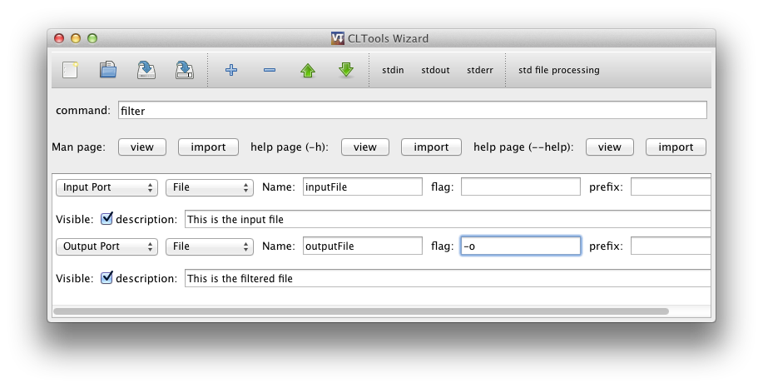Click the command input field containing filter
Viewport: 763px width, 388px height.
pos(412,110)
